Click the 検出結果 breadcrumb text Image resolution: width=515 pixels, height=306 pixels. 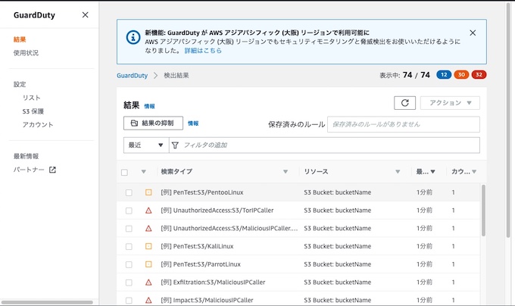(x=176, y=76)
